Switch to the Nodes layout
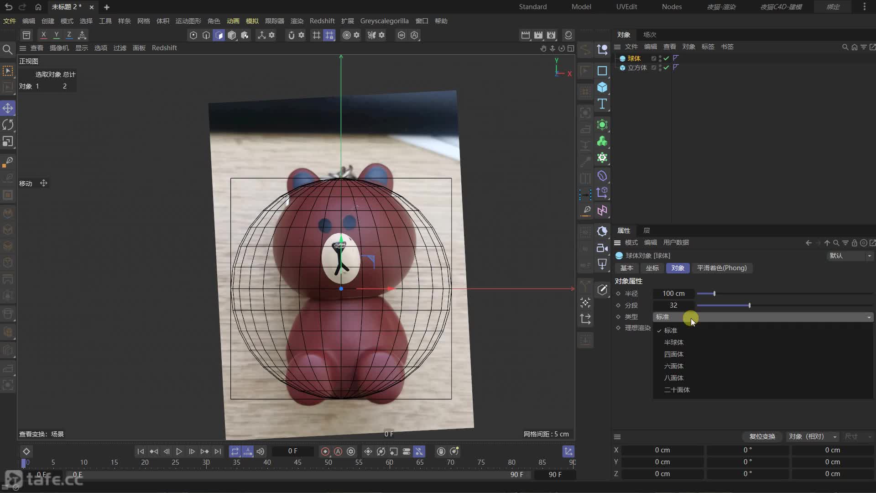The image size is (876, 493). pyautogui.click(x=672, y=7)
